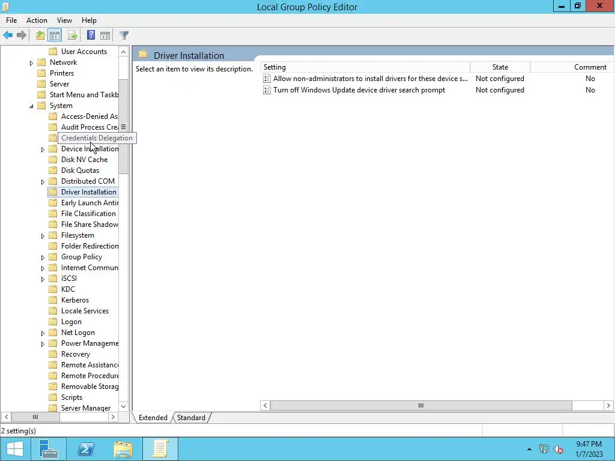
Task: Open the Windows Start button
Action: point(15,449)
